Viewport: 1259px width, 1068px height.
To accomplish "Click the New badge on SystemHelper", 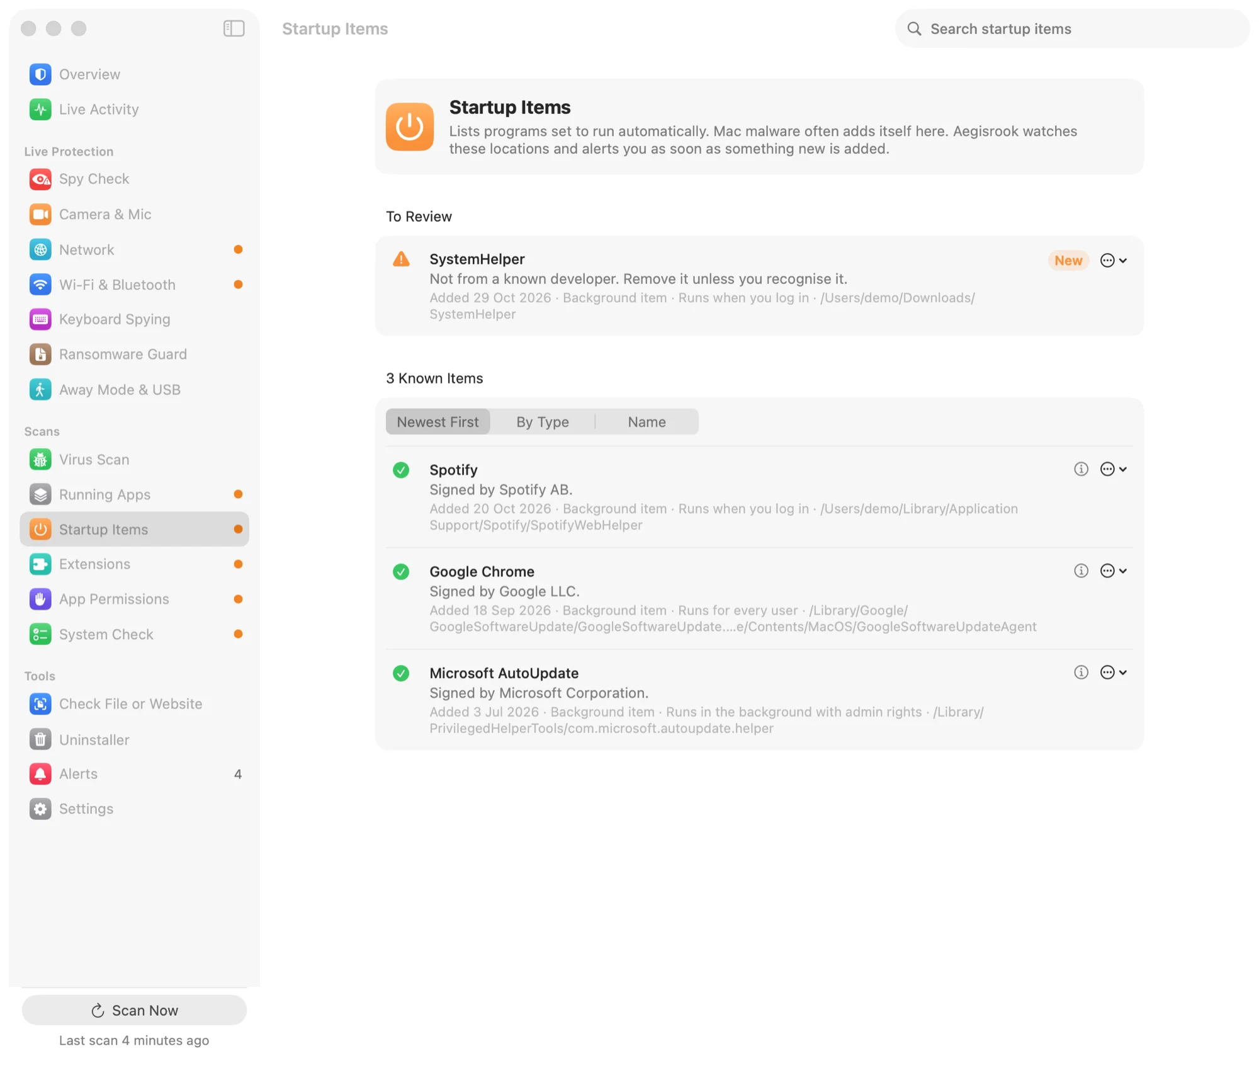I will point(1068,261).
